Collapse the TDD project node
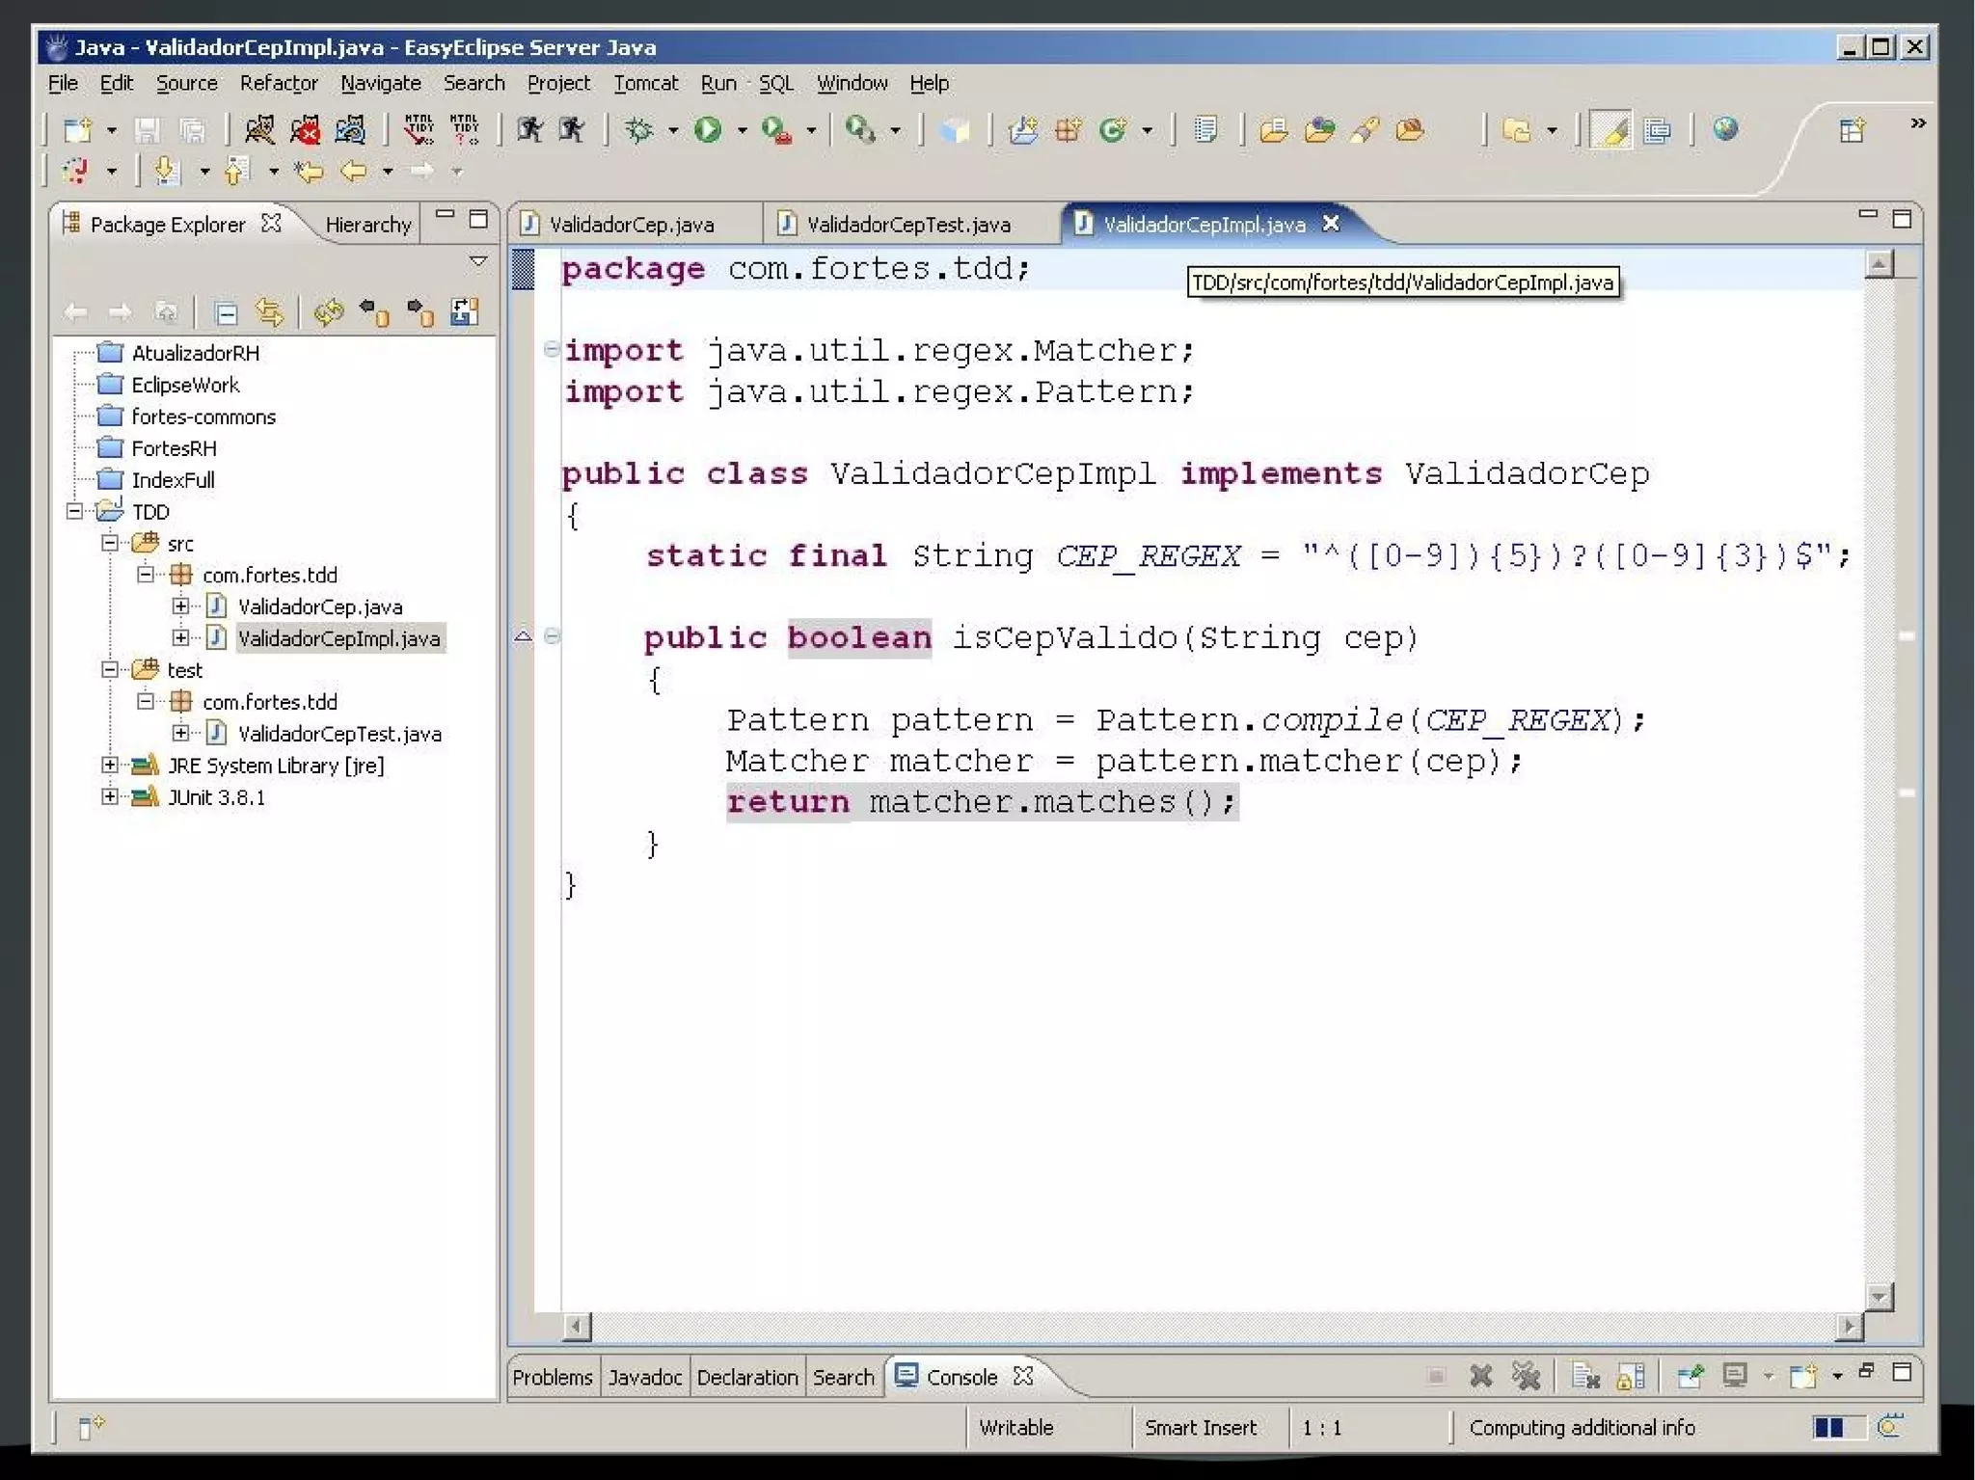Image resolution: width=1975 pixels, height=1480 pixels. point(75,512)
